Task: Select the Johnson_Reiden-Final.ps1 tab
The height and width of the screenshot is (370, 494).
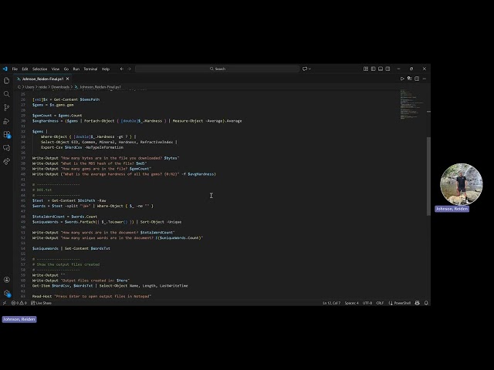Action: (x=43, y=79)
